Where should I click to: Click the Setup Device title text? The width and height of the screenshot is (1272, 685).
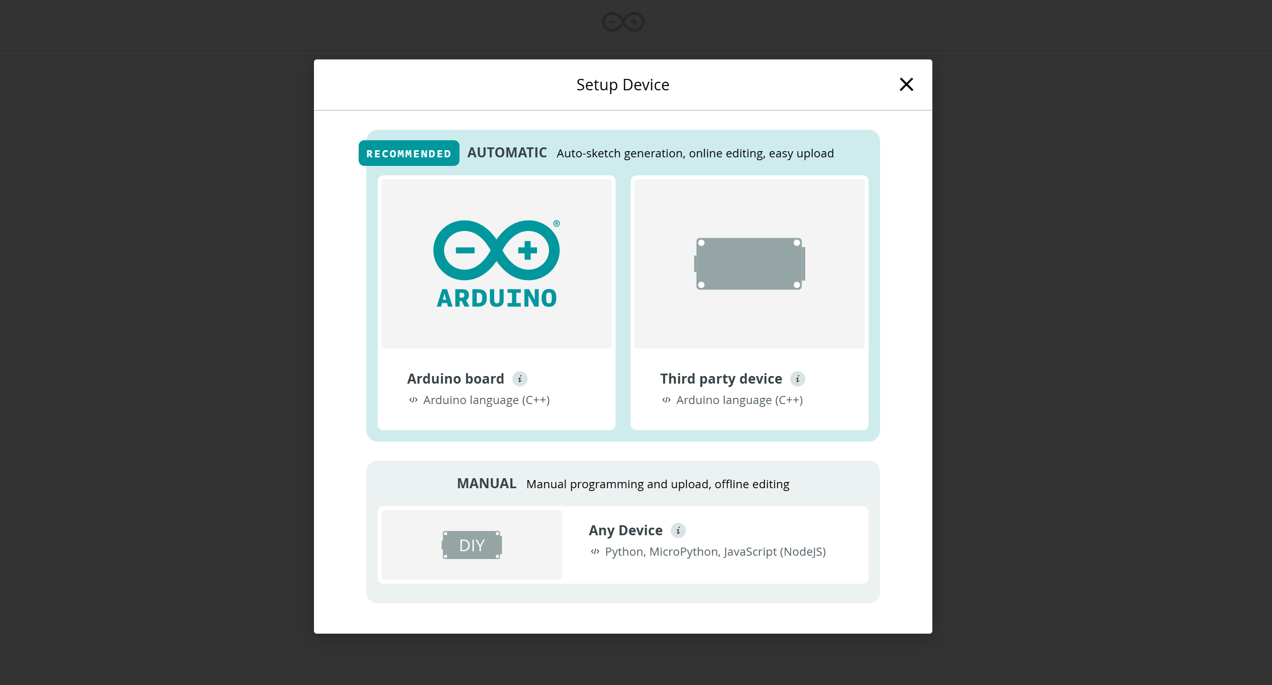pos(623,85)
